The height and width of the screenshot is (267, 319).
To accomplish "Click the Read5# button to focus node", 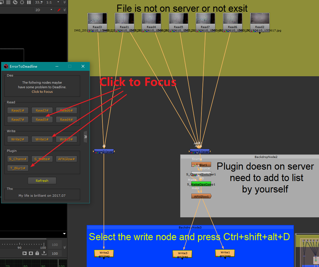I will [x=42, y=120].
